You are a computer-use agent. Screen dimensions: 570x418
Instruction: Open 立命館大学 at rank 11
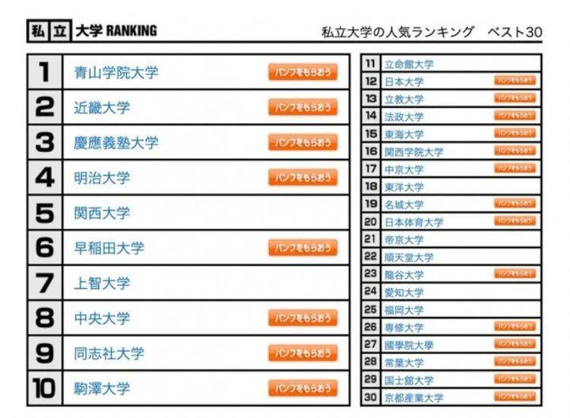coord(409,65)
